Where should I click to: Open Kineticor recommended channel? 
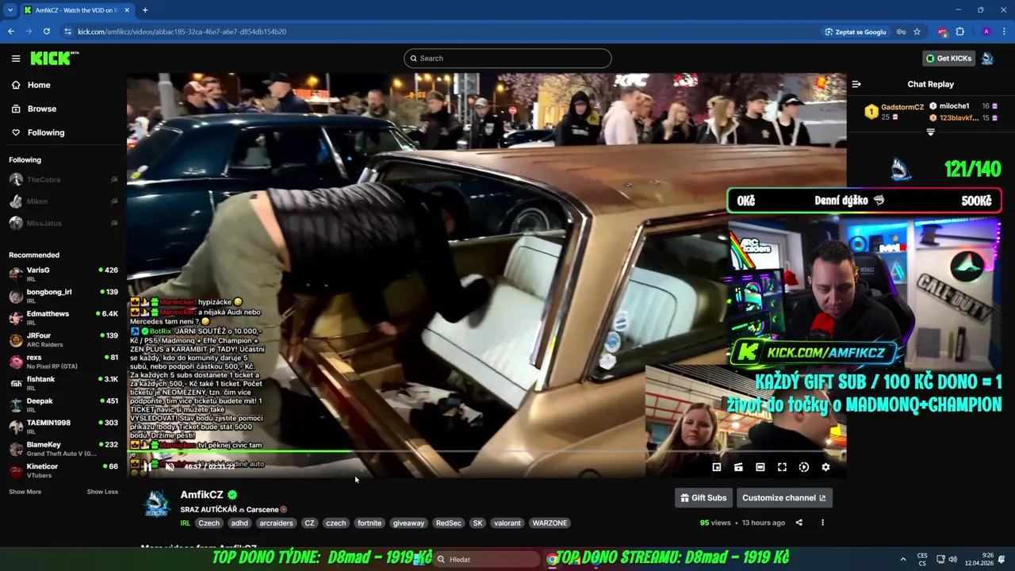(x=63, y=470)
